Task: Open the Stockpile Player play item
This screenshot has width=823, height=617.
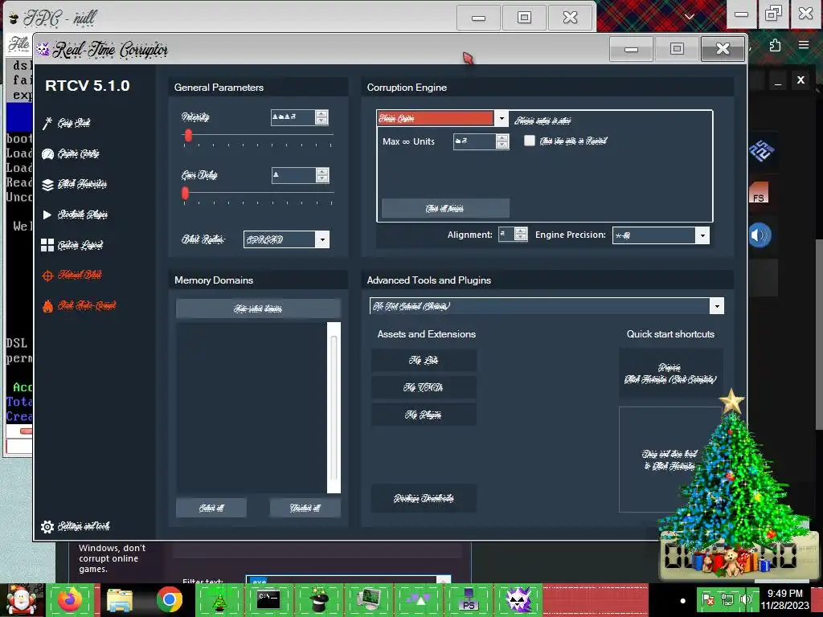Action: (x=75, y=215)
